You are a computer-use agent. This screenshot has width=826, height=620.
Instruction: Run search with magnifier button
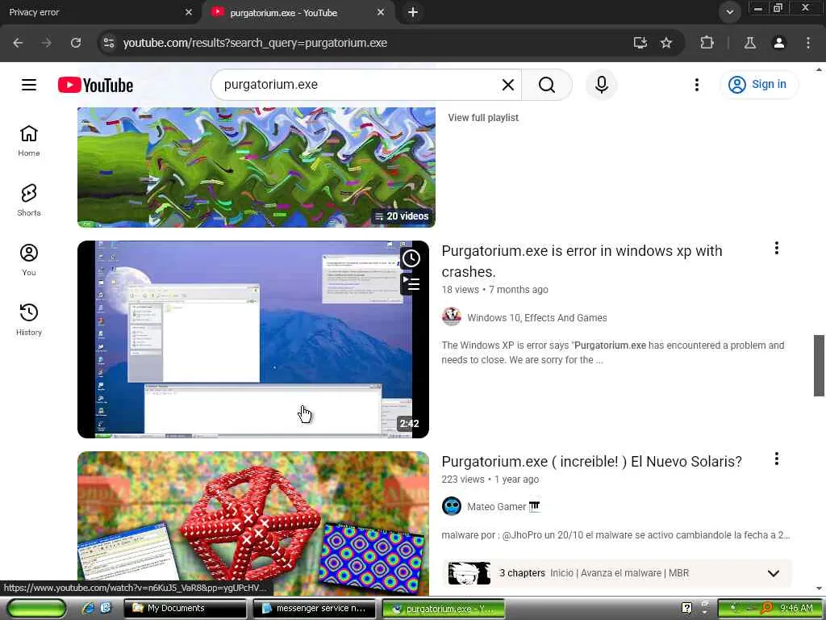[546, 85]
